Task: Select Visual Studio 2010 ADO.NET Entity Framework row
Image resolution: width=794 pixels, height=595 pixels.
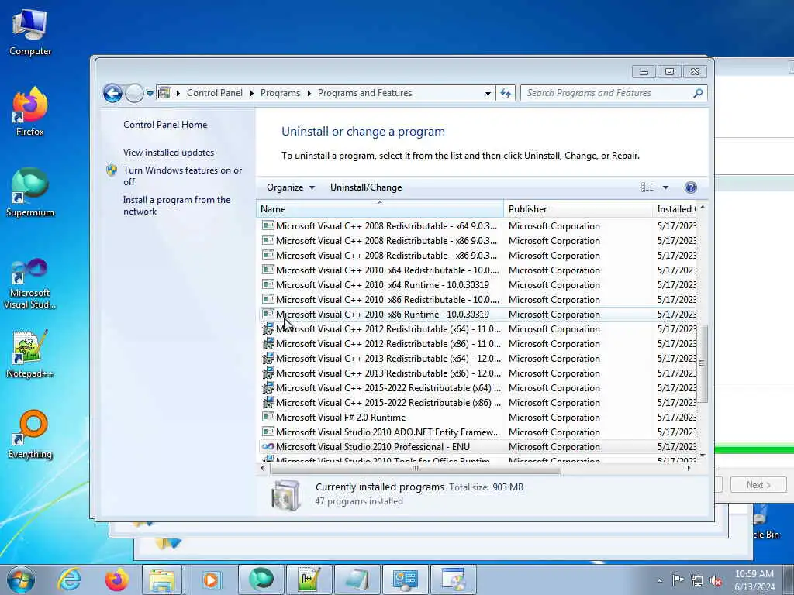Action: point(478,432)
